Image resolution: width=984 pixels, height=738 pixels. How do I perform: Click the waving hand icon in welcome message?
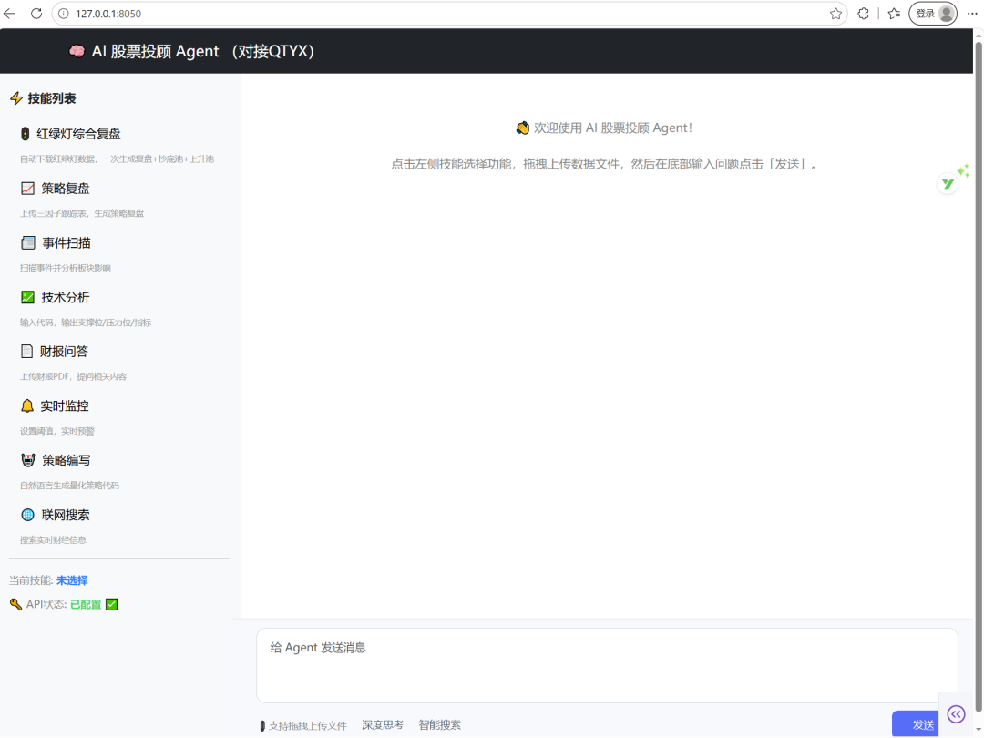522,128
